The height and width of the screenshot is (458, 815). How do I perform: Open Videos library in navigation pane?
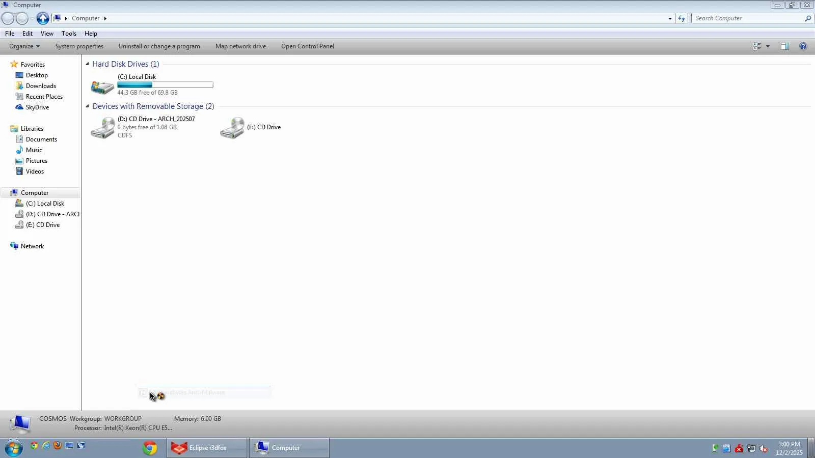click(35, 171)
